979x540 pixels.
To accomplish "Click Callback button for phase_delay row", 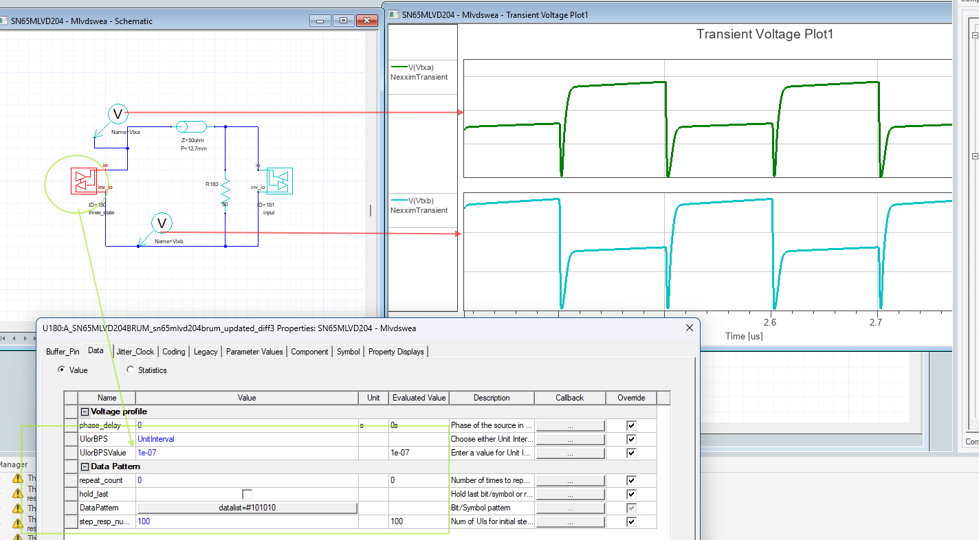I will pos(570,425).
